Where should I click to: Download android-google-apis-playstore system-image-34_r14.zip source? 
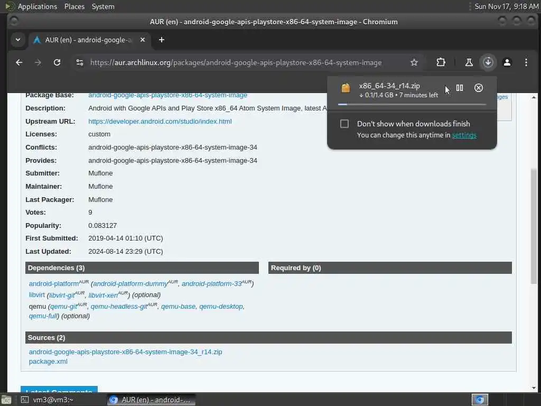[x=125, y=352]
